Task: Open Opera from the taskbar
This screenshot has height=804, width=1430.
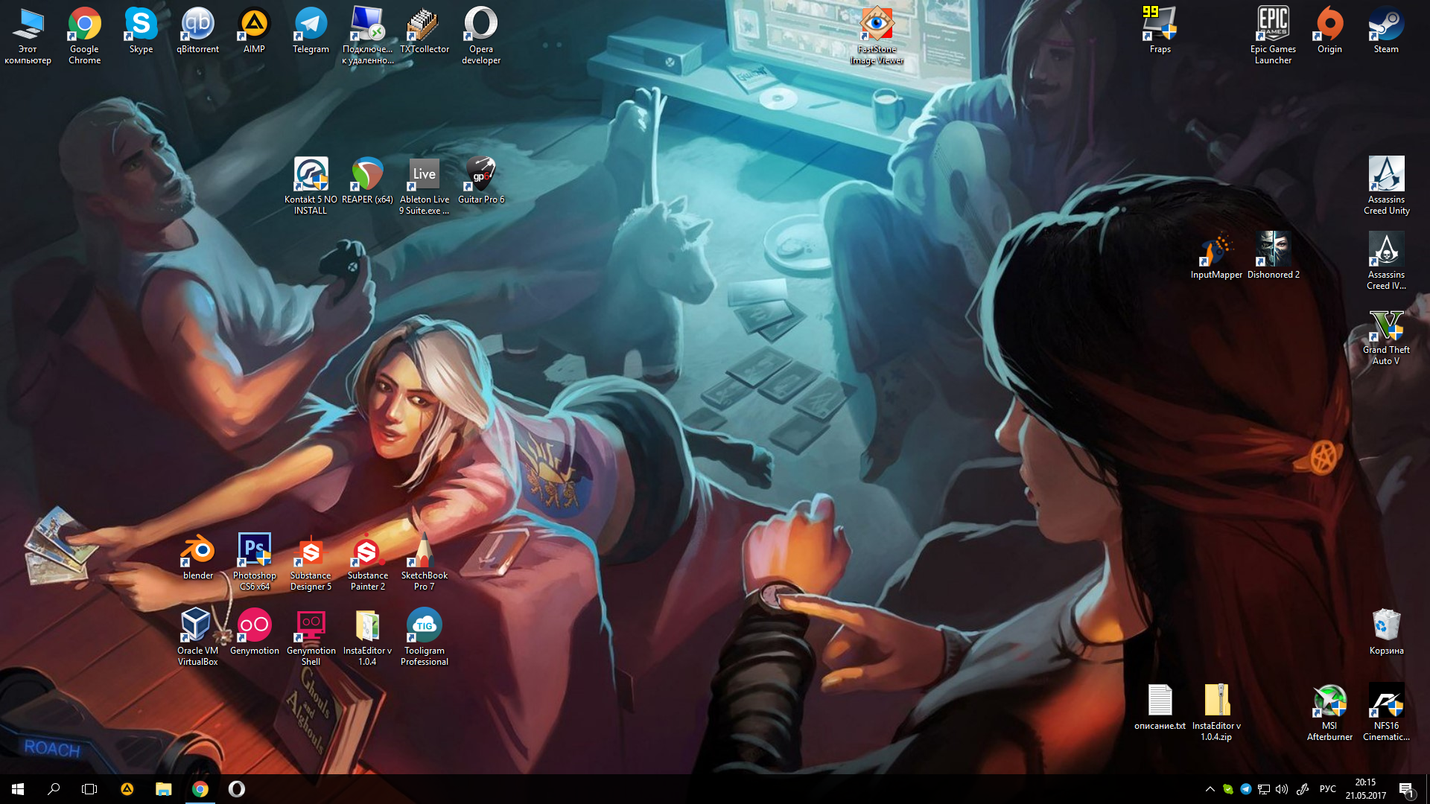Action: point(236,789)
